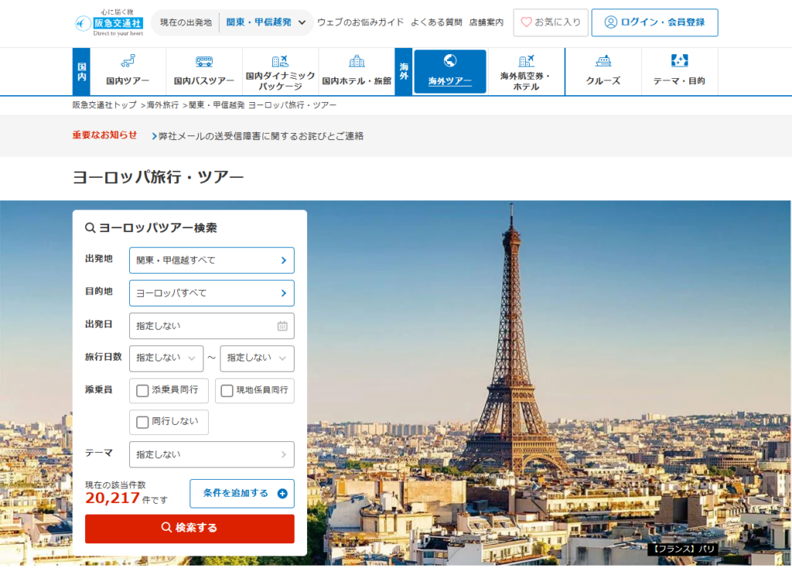
Task: Select the クルーズ ship icon
Action: [603, 61]
